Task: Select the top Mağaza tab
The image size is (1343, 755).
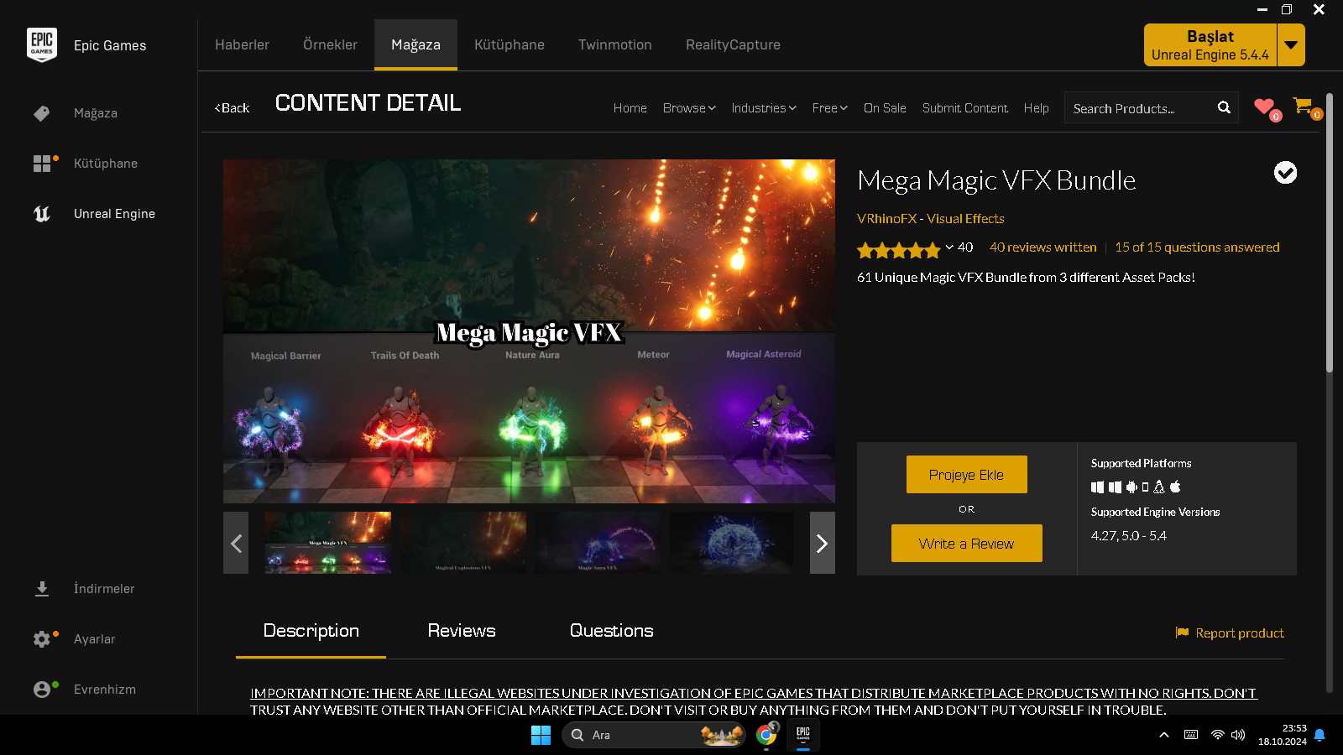Action: 415,44
